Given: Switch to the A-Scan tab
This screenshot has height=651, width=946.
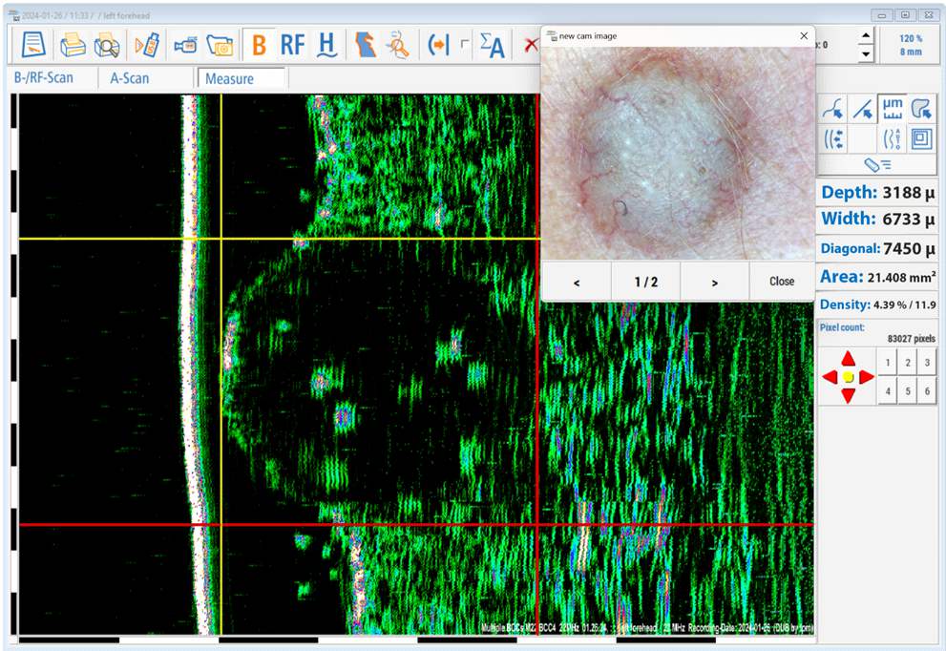Looking at the screenshot, I should click(130, 78).
